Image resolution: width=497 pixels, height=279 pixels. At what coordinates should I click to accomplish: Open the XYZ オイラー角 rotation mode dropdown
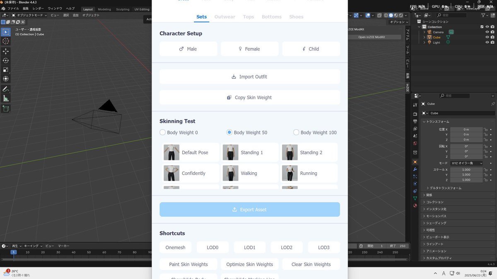point(467,163)
